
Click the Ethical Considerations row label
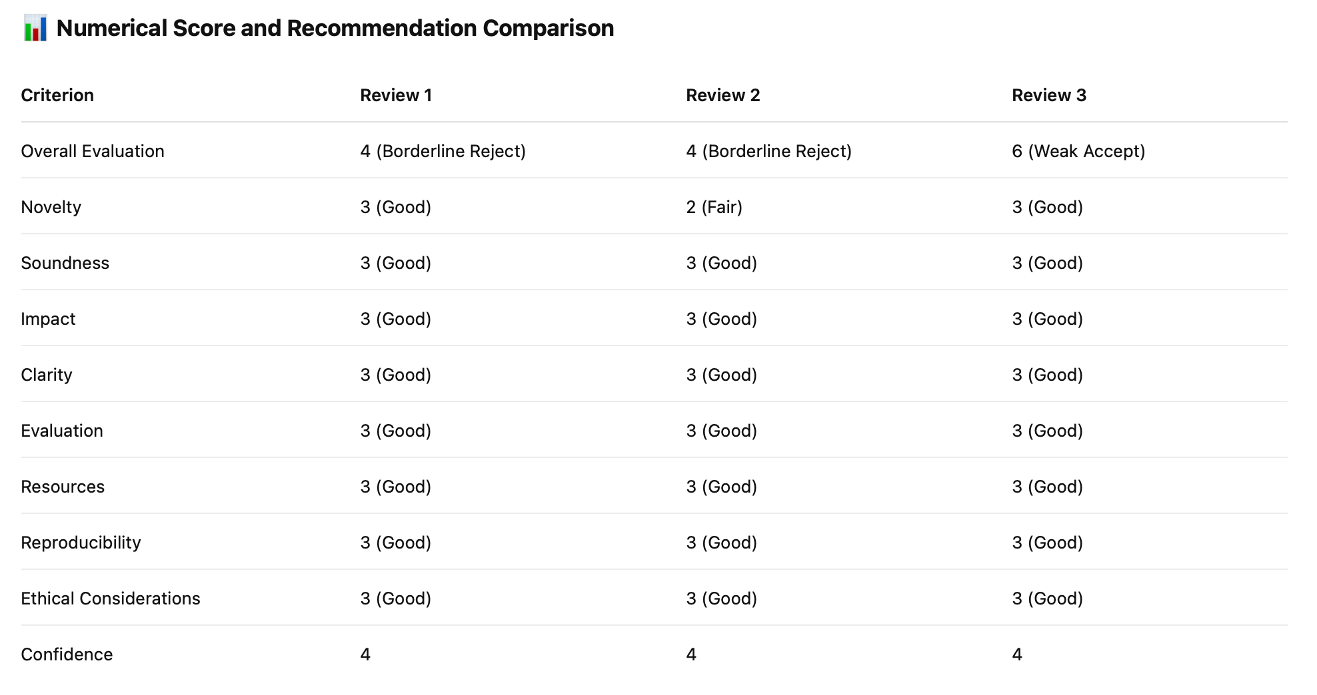point(111,598)
